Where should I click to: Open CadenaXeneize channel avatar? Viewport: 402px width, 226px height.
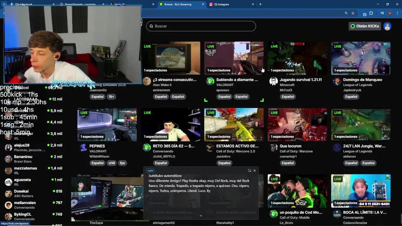(x=337, y=214)
